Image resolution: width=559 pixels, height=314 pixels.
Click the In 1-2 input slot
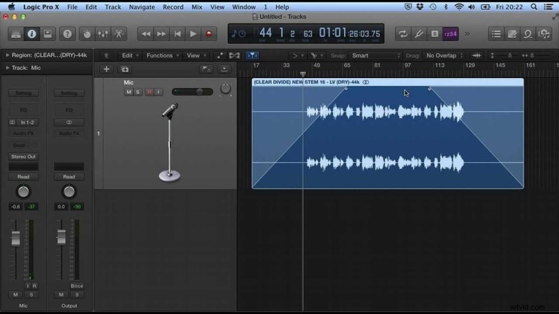coord(27,122)
